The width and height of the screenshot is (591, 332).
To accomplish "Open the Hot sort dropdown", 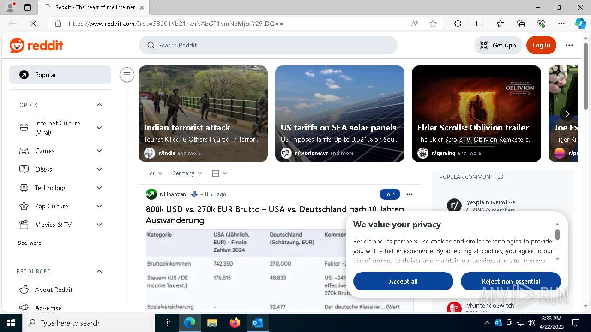I will click(154, 173).
